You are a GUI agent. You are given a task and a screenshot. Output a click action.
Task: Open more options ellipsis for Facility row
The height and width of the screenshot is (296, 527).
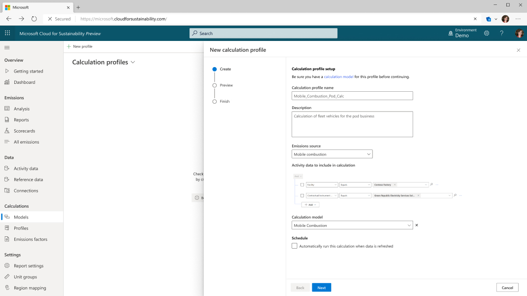[437, 185]
